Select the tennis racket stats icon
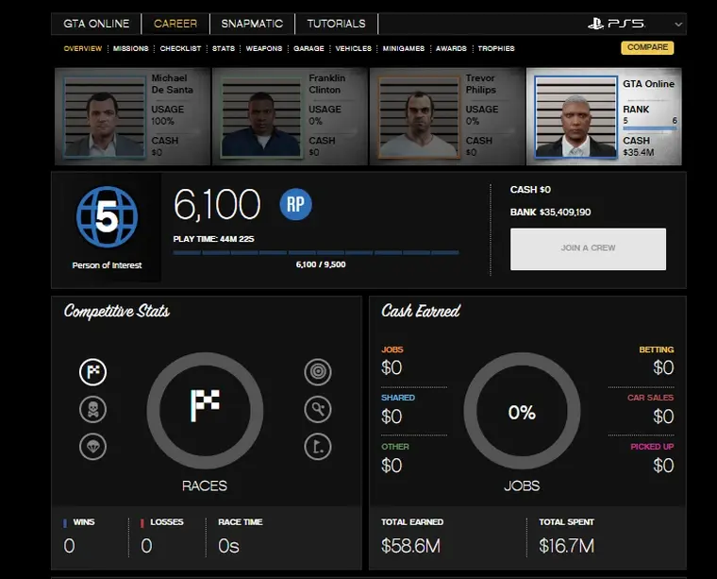 pyautogui.click(x=318, y=409)
